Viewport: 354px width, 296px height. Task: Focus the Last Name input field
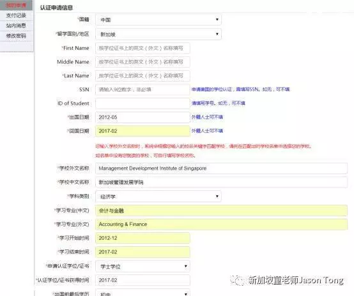(x=142, y=76)
